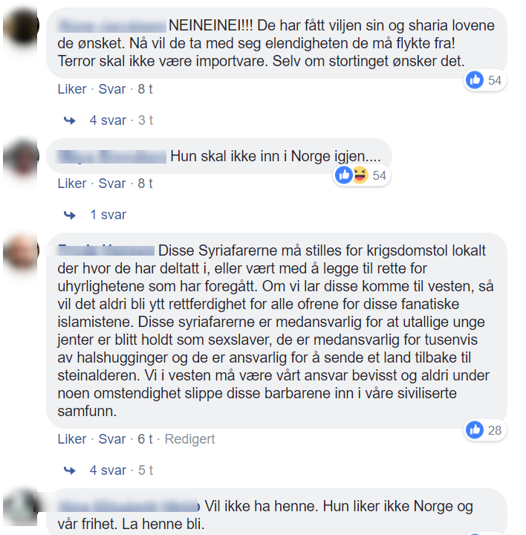Click 'Svar' under the Syriafarerne comment

pyautogui.click(x=112, y=439)
